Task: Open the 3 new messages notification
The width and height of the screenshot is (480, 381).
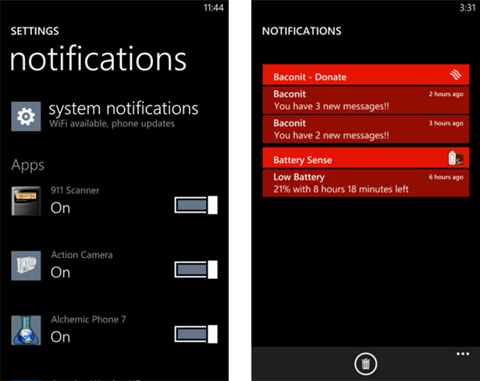Action: pyautogui.click(x=365, y=100)
